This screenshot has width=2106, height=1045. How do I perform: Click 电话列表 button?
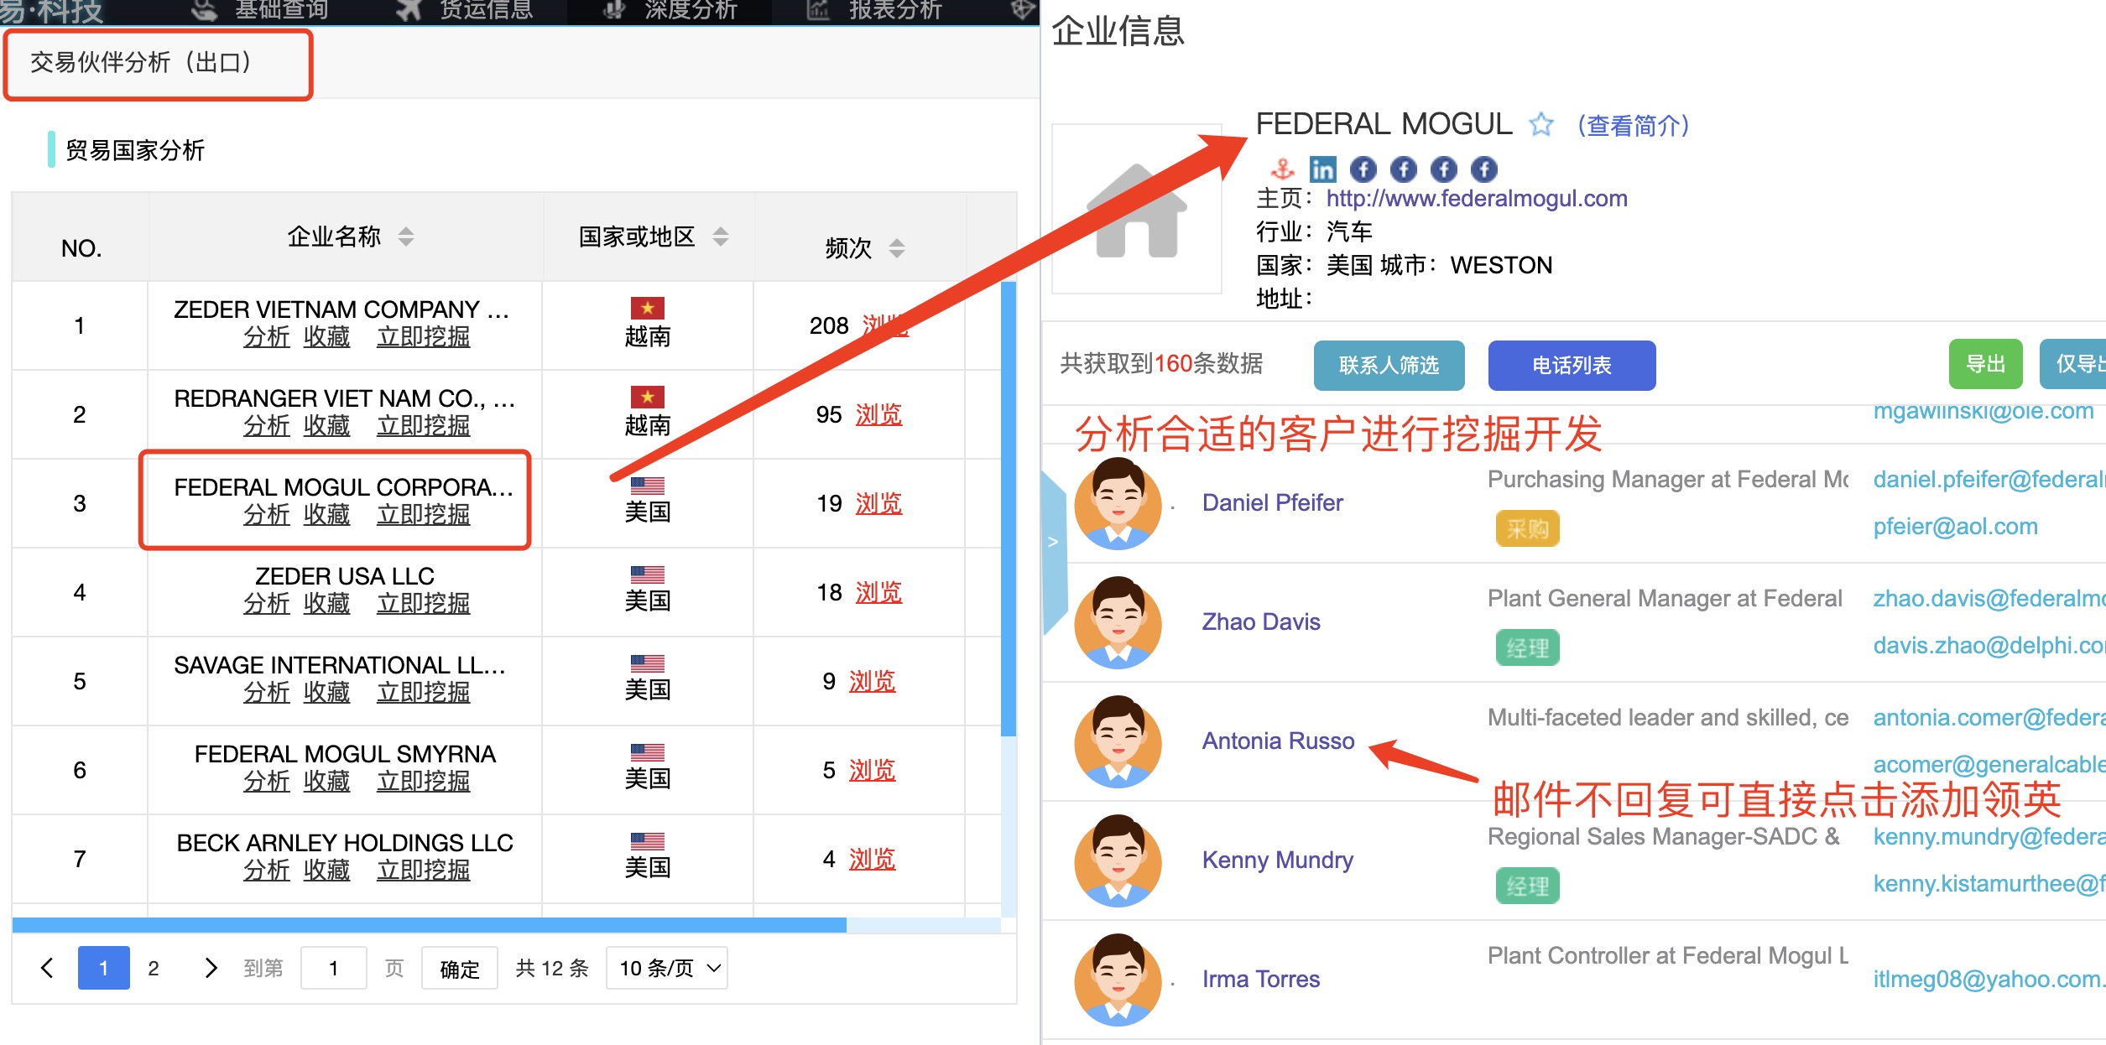(1572, 365)
